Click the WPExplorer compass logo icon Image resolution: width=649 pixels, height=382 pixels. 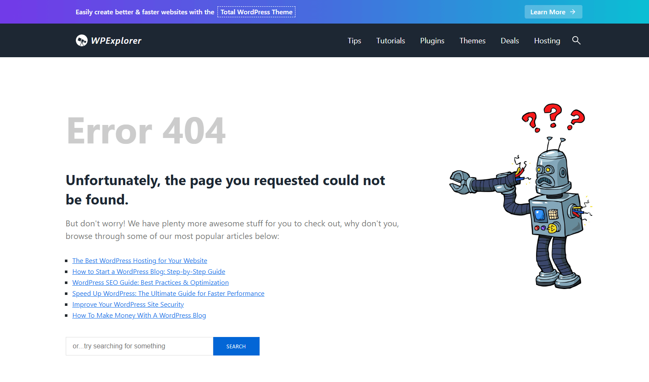81,40
